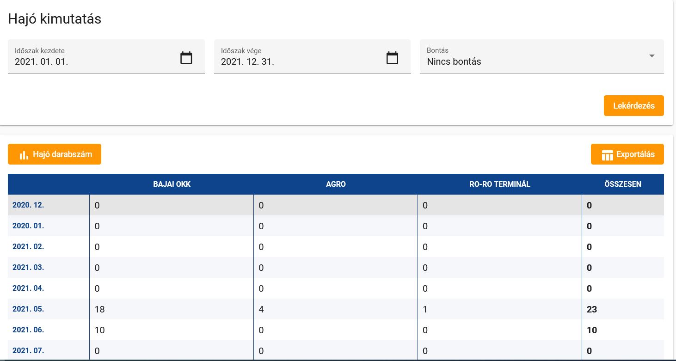The width and height of the screenshot is (676, 361).
Task: Select the AGRO column header
Action: click(x=336, y=184)
